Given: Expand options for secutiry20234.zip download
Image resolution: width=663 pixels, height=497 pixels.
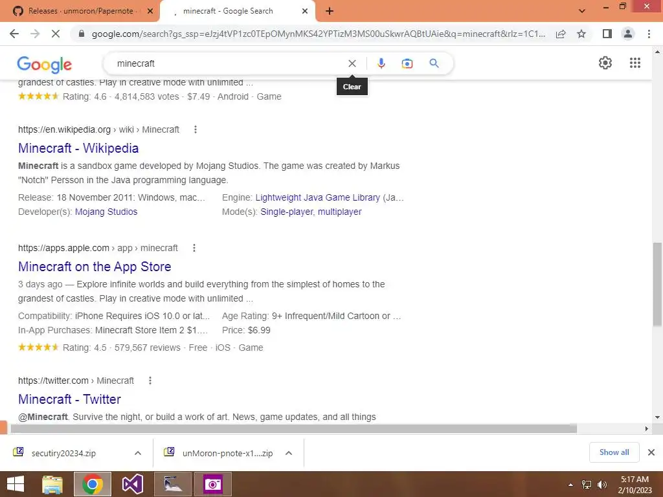Looking at the screenshot, I should click(138, 453).
